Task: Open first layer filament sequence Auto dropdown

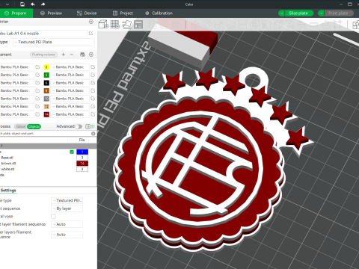Action: 67,224
